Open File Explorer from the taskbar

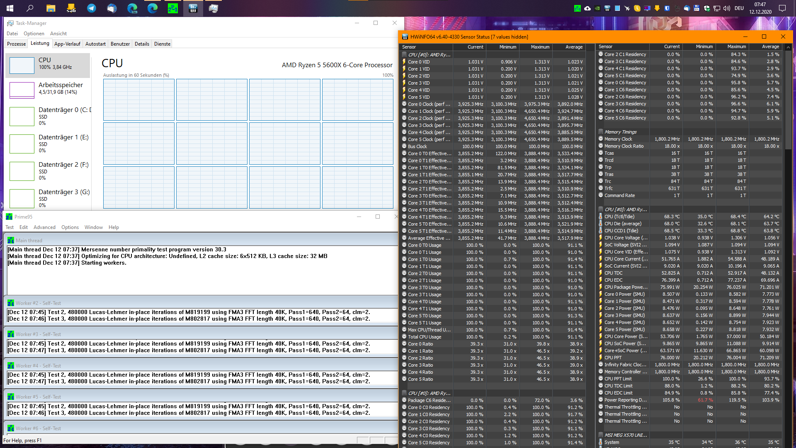click(x=51, y=8)
